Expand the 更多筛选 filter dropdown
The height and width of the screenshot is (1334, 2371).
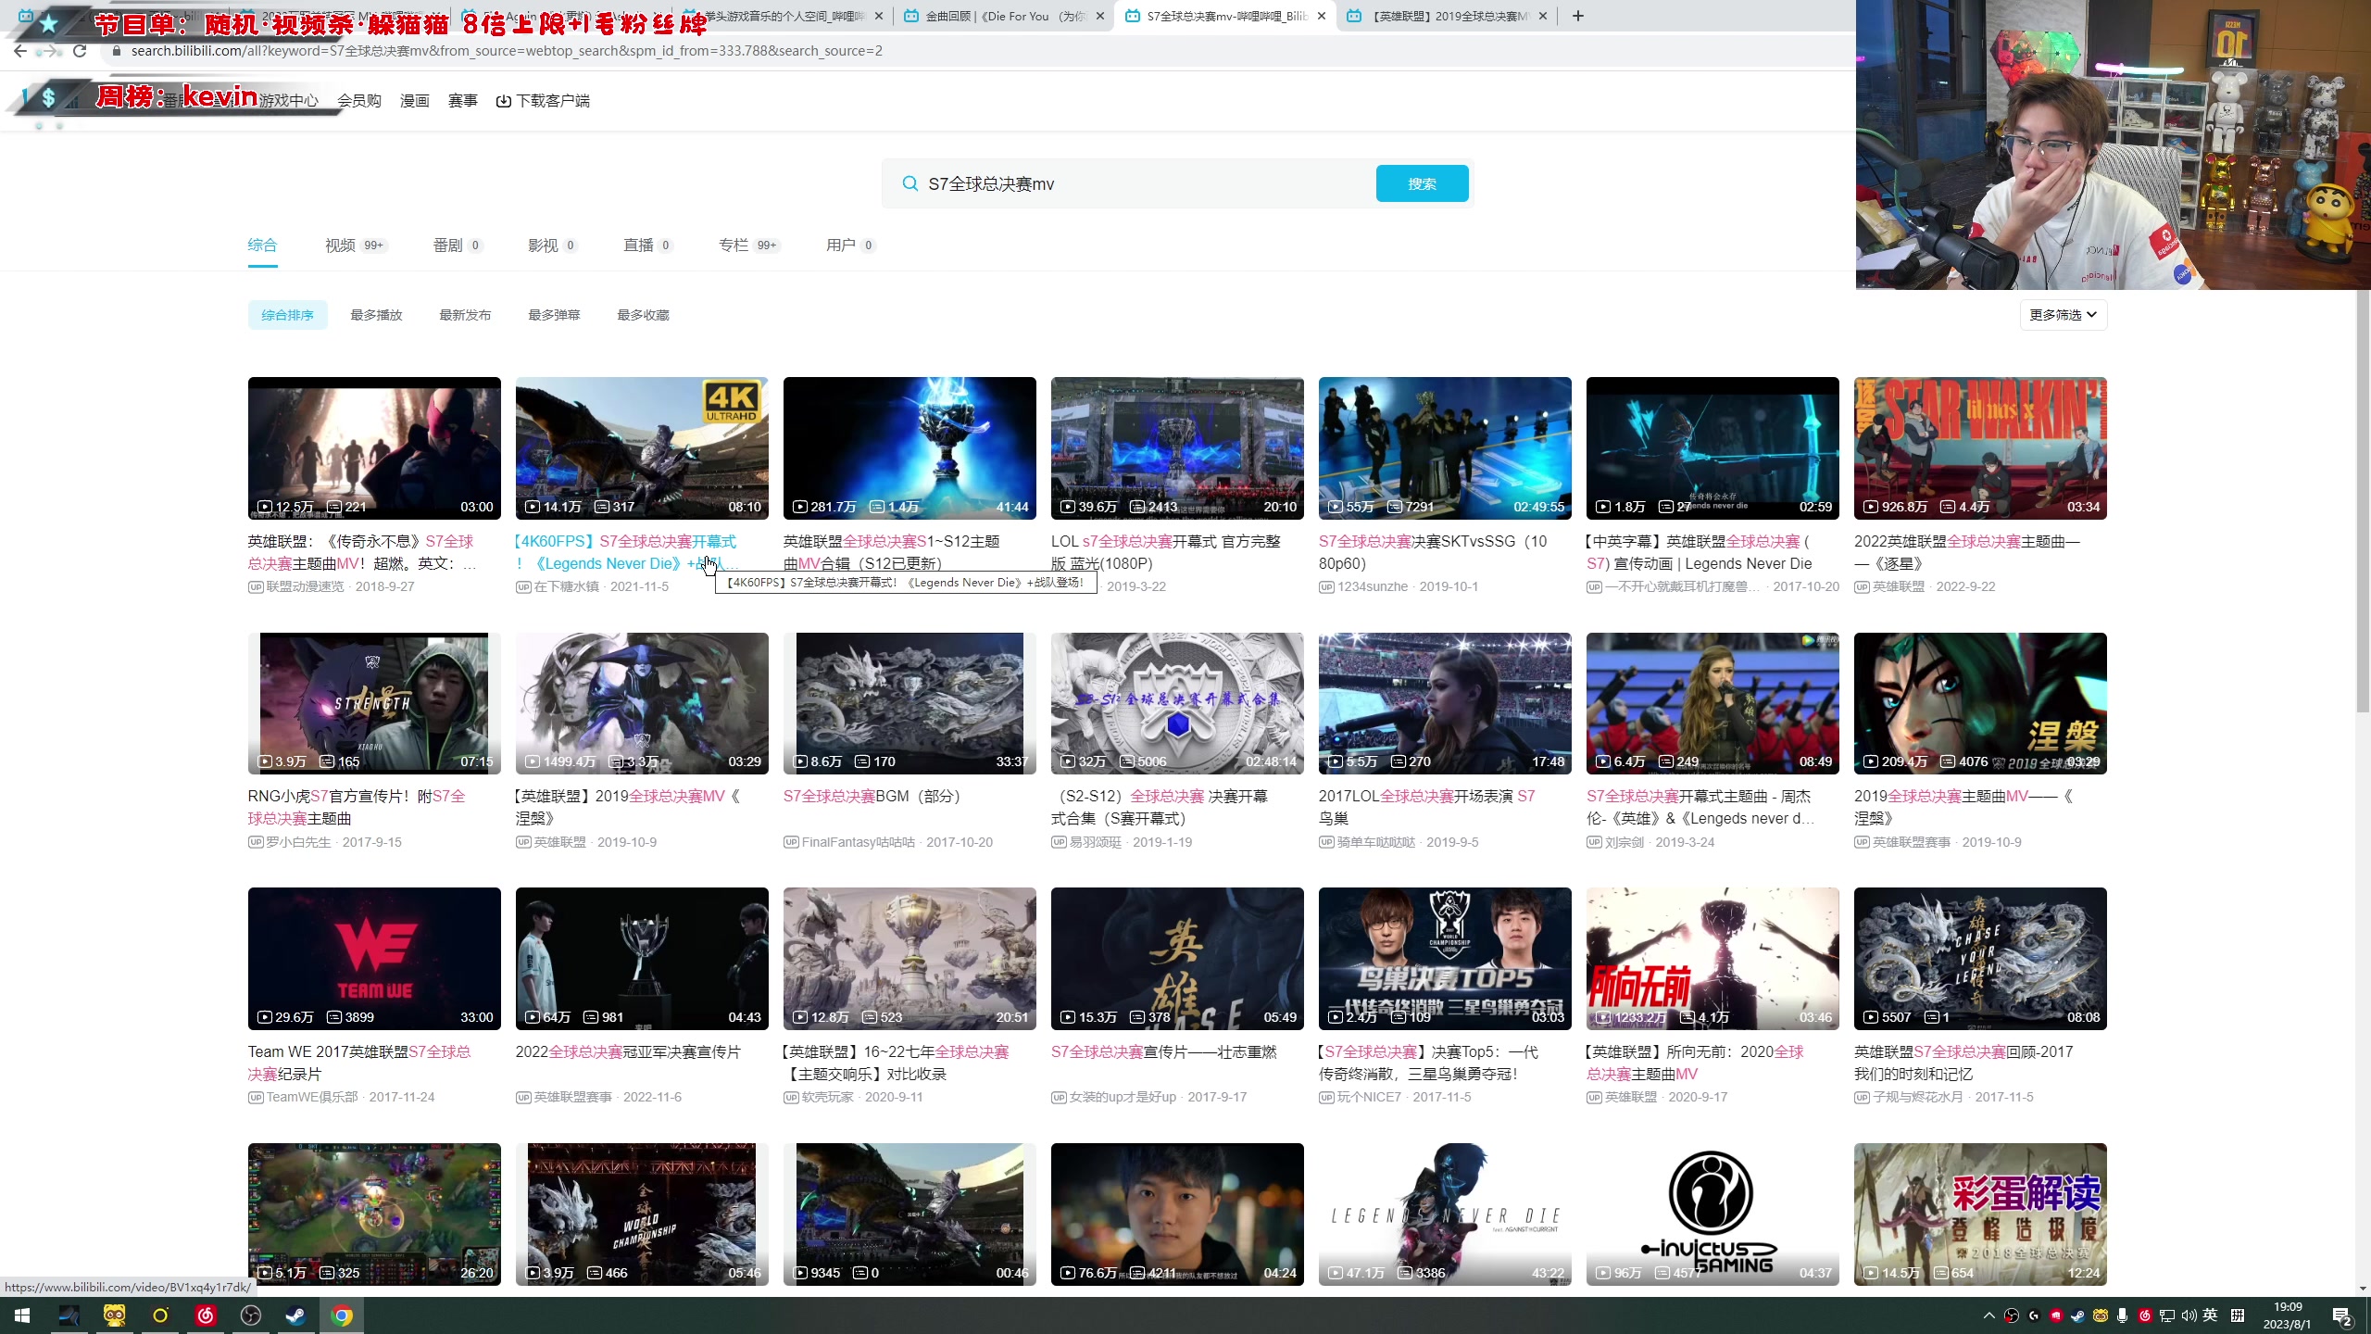pos(2063,314)
